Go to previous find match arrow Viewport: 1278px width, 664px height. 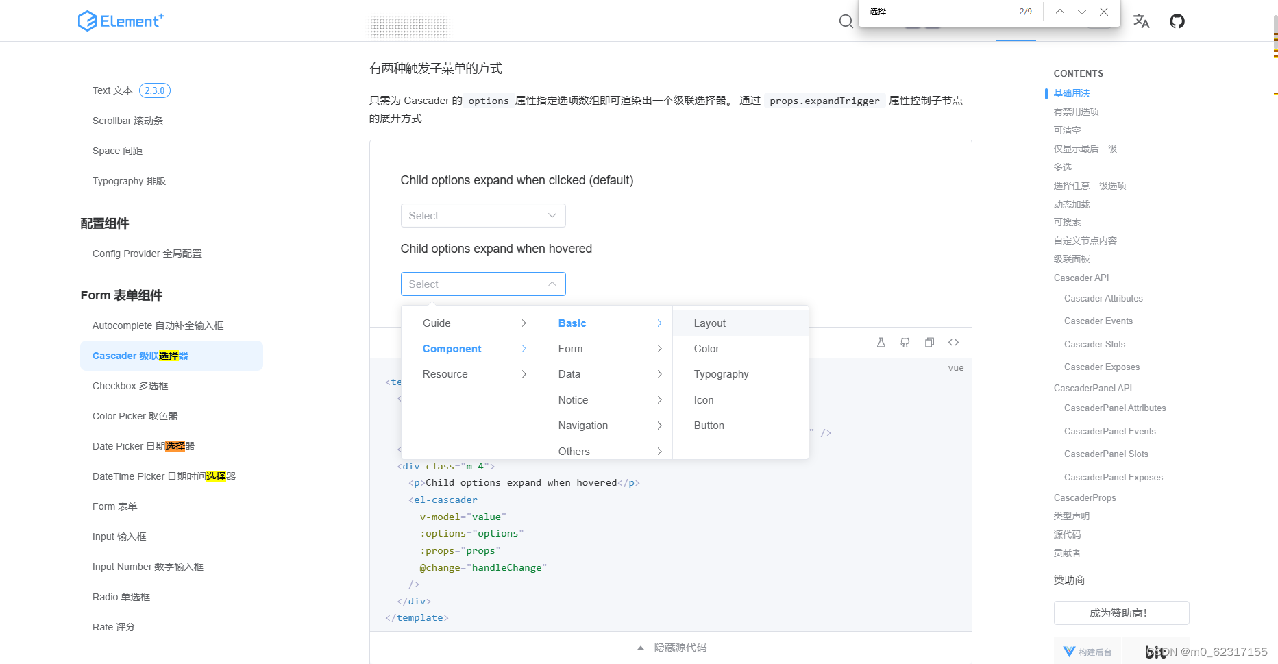click(1059, 12)
